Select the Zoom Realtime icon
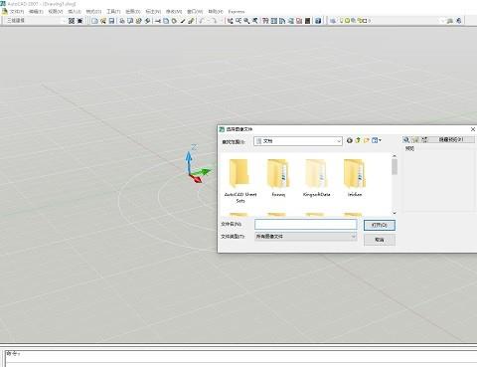The width and height of the screenshot is (477, 367). pos(238,21)
